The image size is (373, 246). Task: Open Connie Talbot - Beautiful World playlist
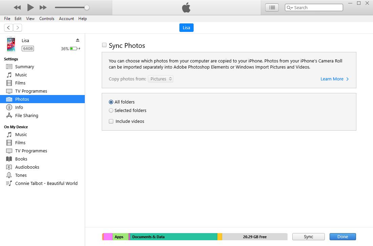point(42,183)
